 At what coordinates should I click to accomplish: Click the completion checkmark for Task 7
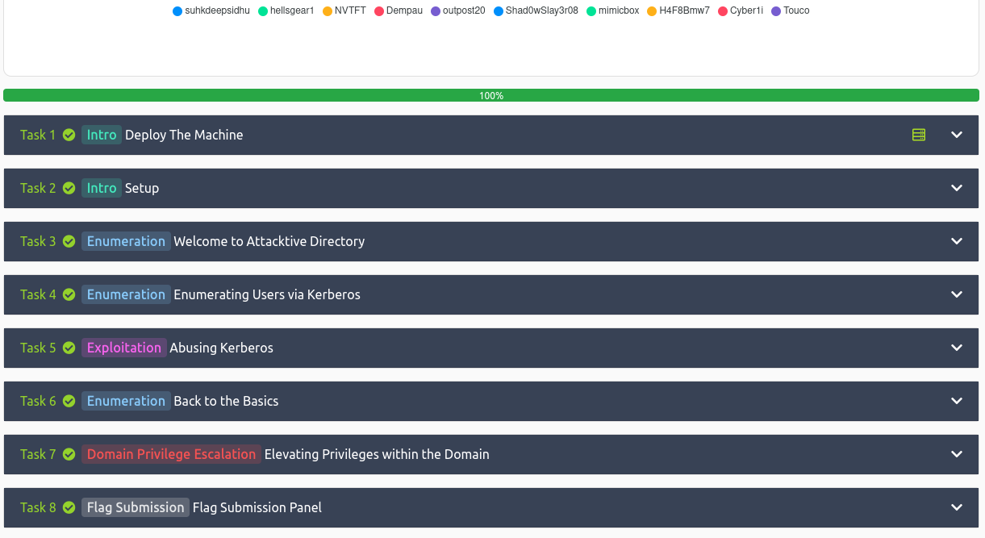pyautogui.click(x=69, y=454)
